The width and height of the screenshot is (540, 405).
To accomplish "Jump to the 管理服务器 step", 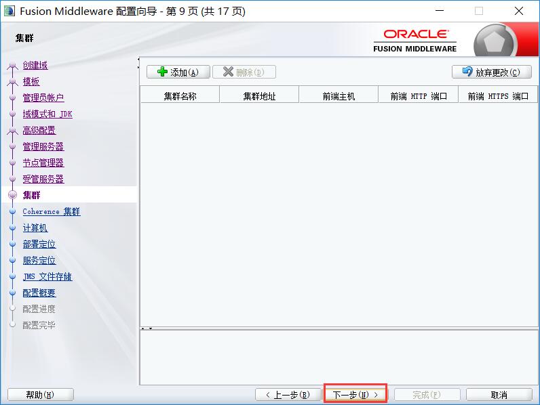I will 43,146.
